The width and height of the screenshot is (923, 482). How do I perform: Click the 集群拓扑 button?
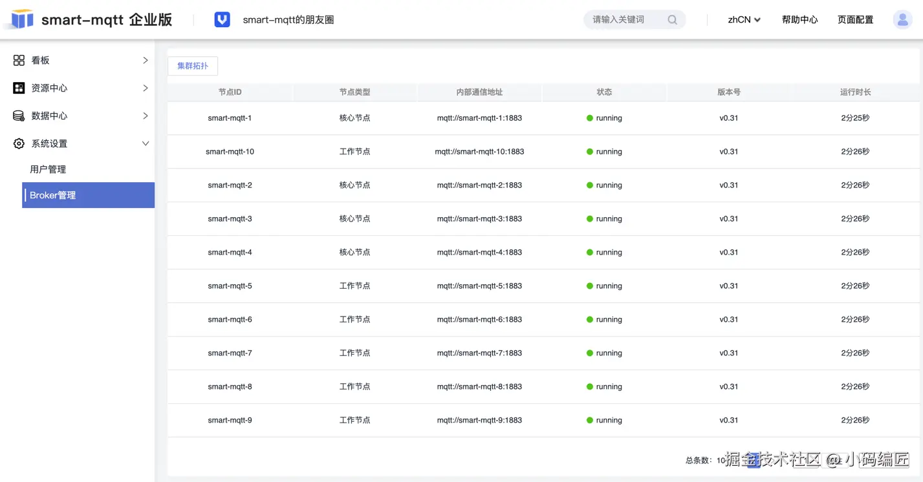(193, 66)
